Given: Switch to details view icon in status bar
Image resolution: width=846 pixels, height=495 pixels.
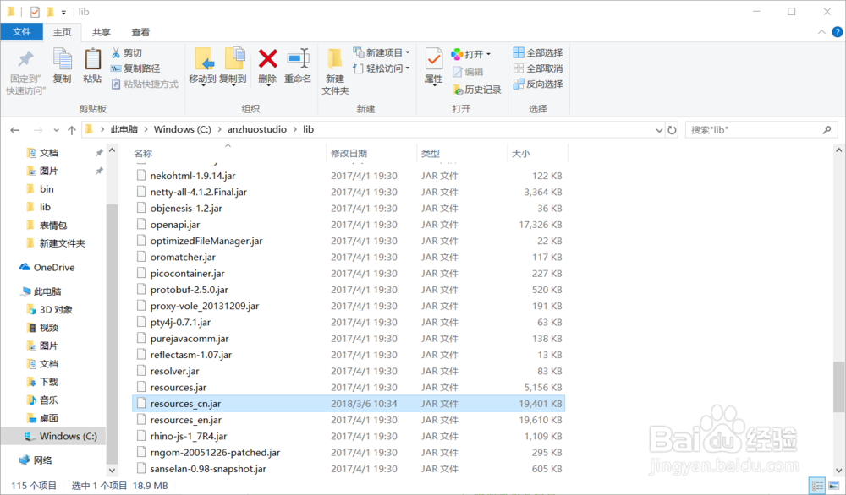Looking at the screenshot, I should pyautogui.click(x=817, y=486).
